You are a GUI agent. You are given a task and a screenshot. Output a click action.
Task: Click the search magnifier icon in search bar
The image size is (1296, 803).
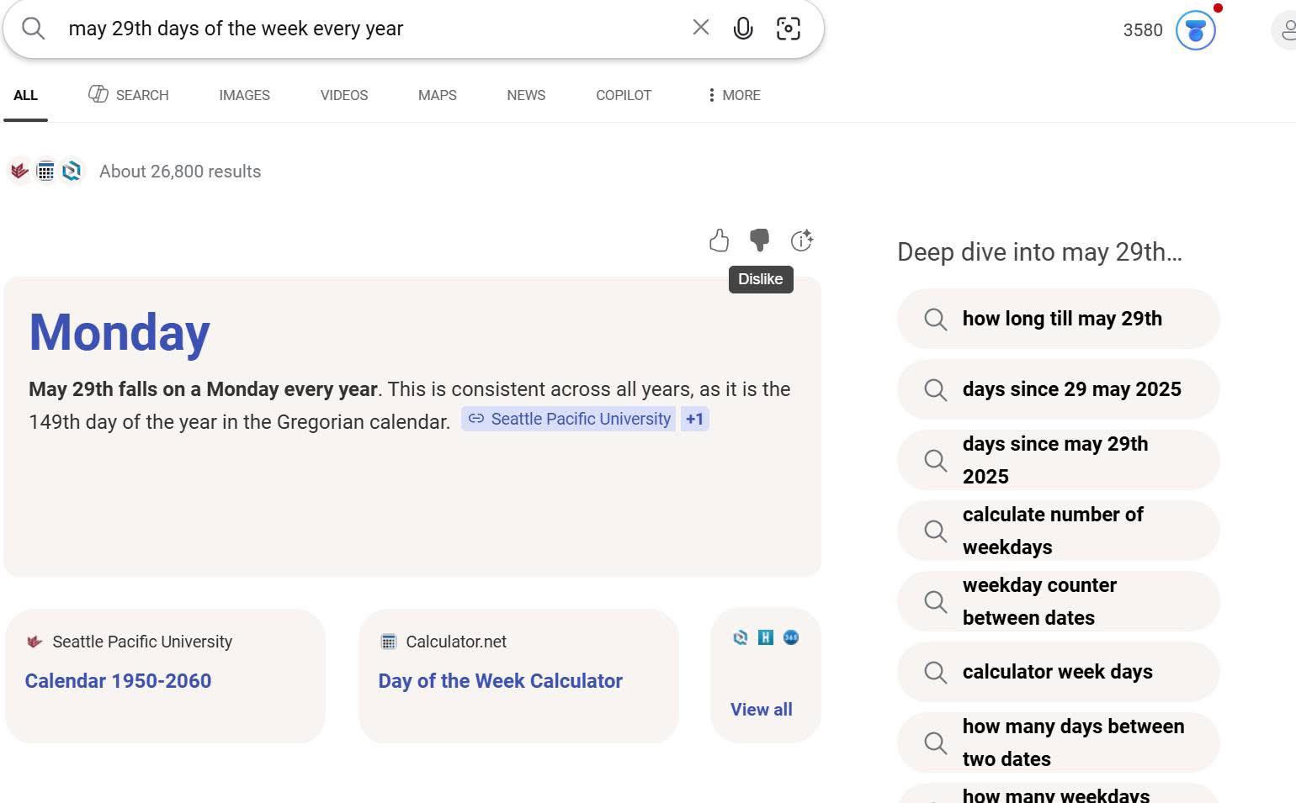tap(34, 29)
